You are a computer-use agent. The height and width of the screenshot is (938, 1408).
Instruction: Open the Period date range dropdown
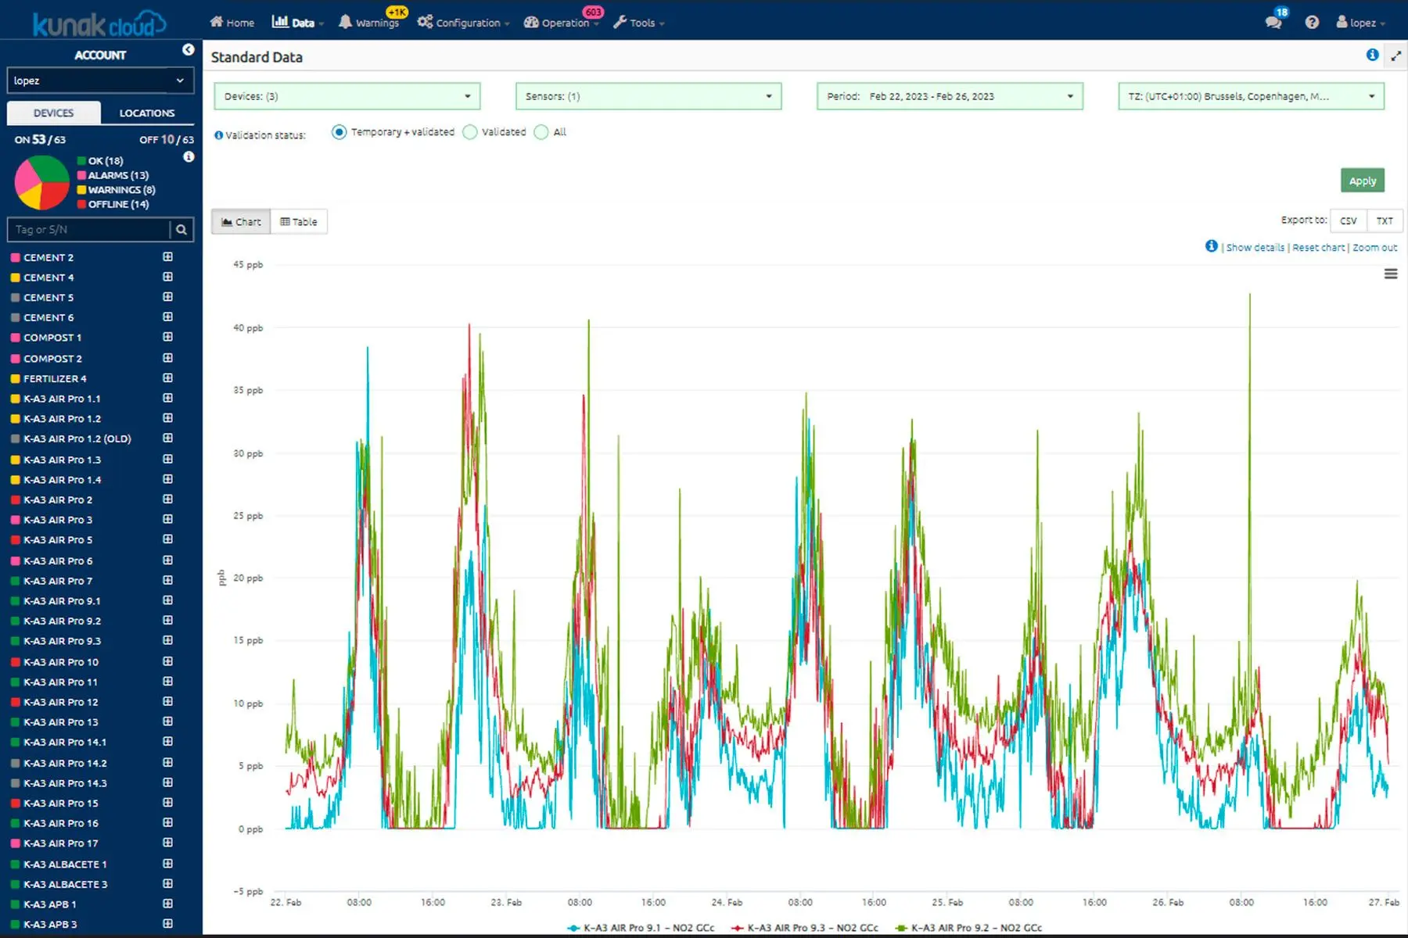(x=950, y=96)
